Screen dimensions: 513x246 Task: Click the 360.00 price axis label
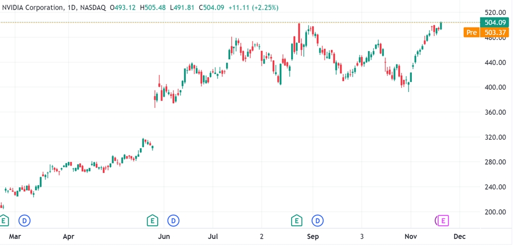pyautogui.click(x=494, y=112)
